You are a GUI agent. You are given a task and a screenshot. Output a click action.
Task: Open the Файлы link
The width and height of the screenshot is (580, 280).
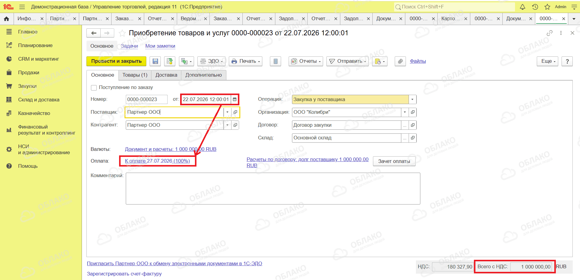pos(418,61)
